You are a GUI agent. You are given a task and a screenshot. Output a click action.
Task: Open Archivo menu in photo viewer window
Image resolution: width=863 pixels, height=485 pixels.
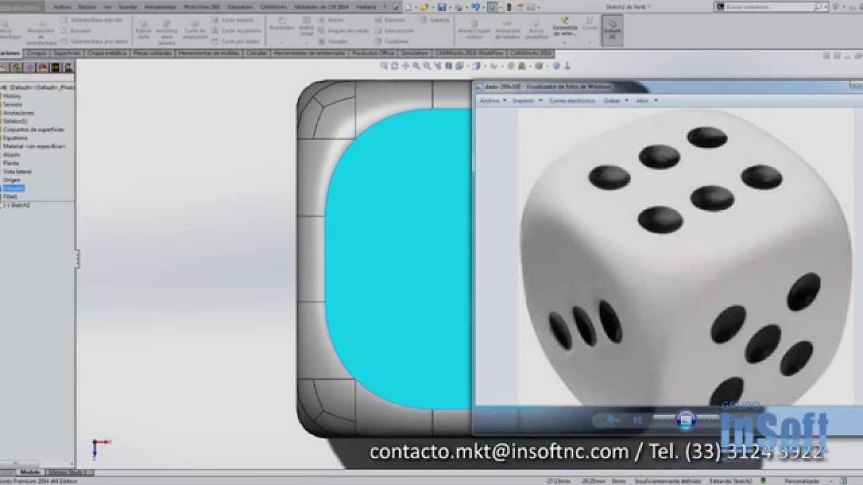click(x=493, y=100)
